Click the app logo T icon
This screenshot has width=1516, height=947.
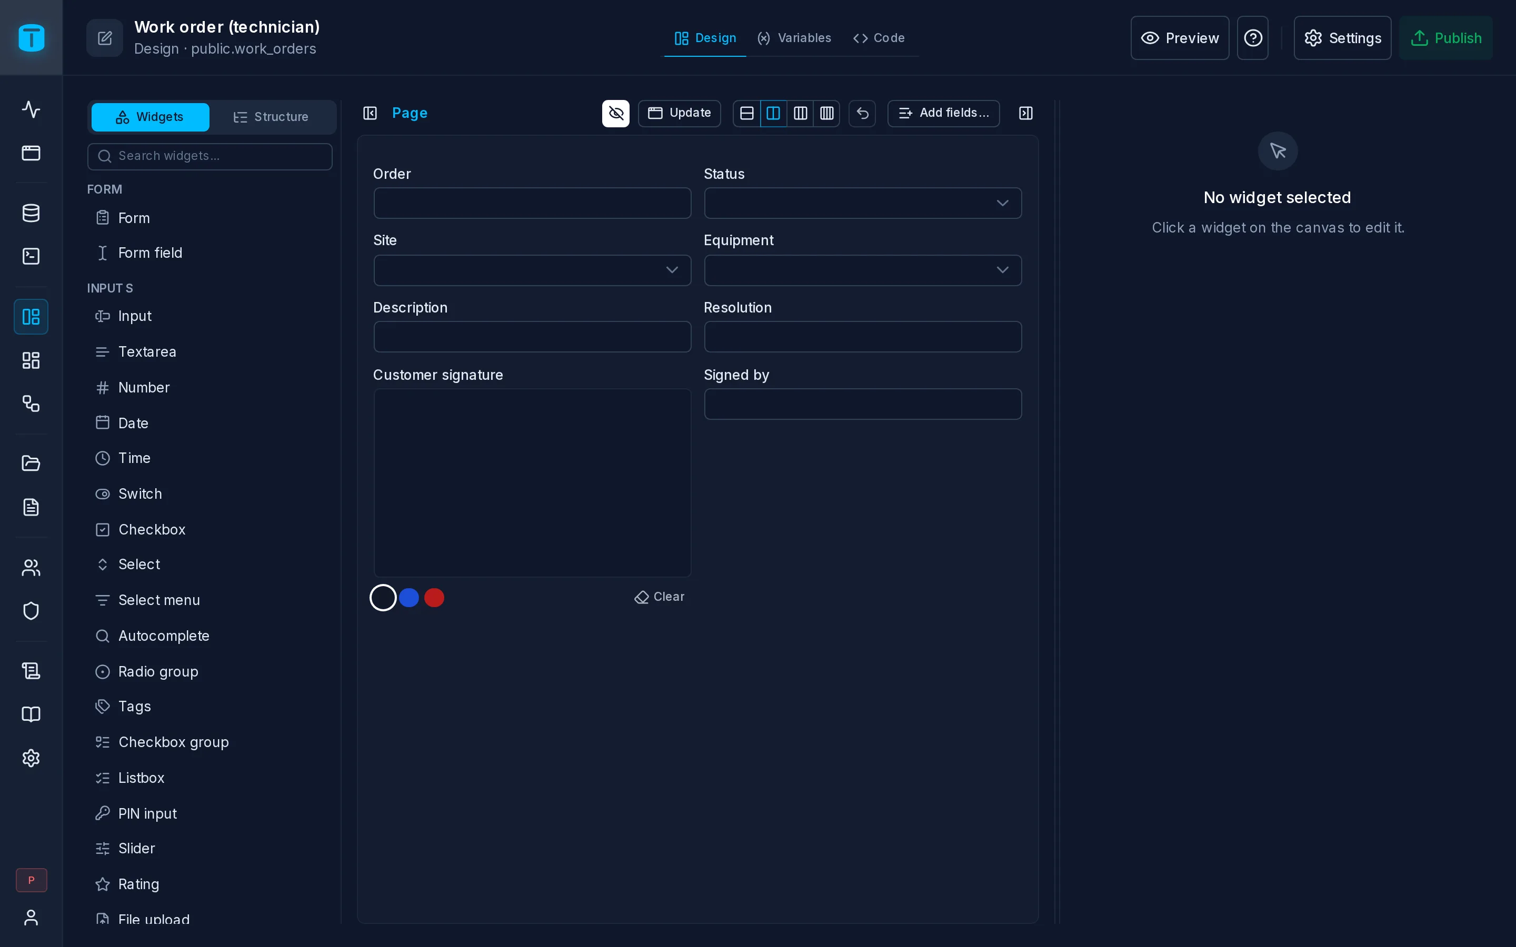point(32,37)
